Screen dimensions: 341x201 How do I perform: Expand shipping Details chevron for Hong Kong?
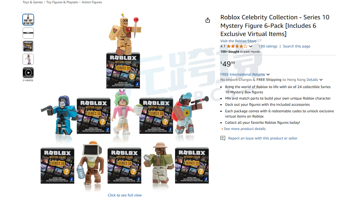coord(321,80)
